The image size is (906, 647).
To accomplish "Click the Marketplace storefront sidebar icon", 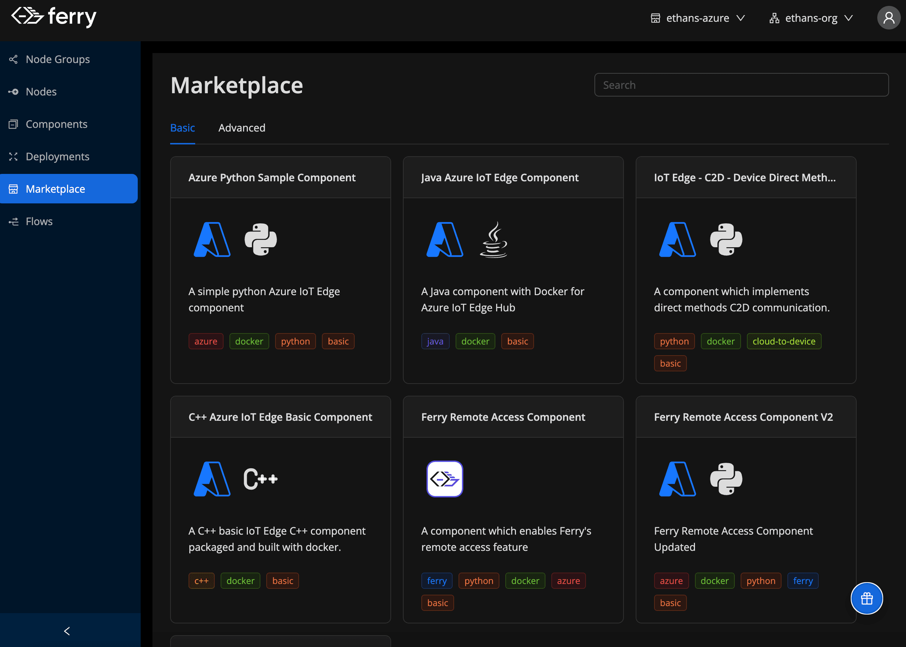I will point(14,189).
